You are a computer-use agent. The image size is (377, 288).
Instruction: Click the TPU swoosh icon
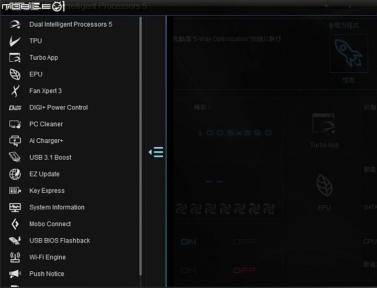[x=15, y=41]
